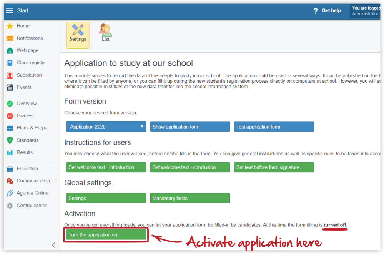Collapse the sidebar with the left chevron
The image size is (384, 254).
click(54, 245)
